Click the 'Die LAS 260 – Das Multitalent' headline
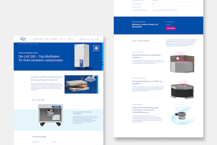 41,58
